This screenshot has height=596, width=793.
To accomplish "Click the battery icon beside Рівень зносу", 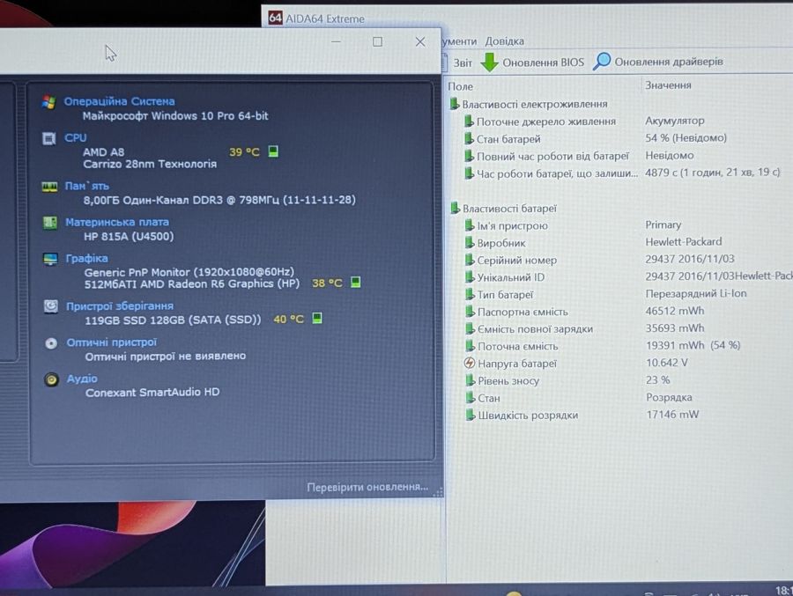I will coord(470,380).
